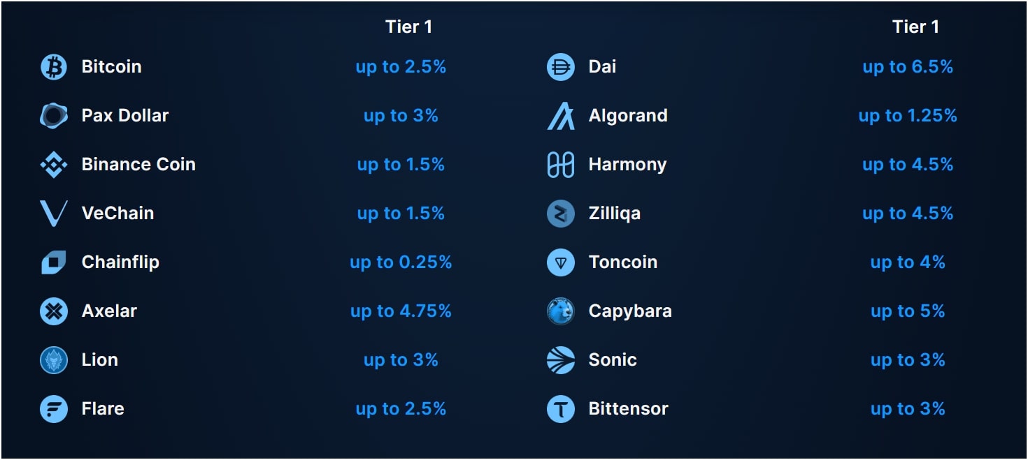Select the Algorand logo icon
Viewport: 1028px width, 460px height.
[560, 116]
